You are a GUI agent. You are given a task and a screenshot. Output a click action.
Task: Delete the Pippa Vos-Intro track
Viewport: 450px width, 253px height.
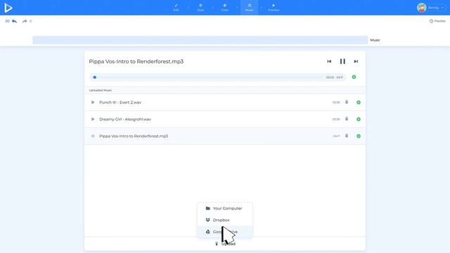coord(347,136)
